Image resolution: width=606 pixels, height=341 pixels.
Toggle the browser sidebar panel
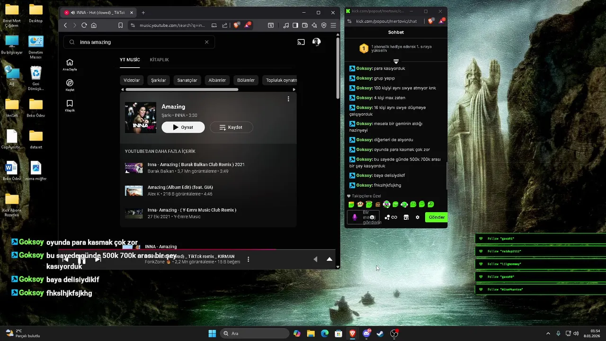point(295,25)
